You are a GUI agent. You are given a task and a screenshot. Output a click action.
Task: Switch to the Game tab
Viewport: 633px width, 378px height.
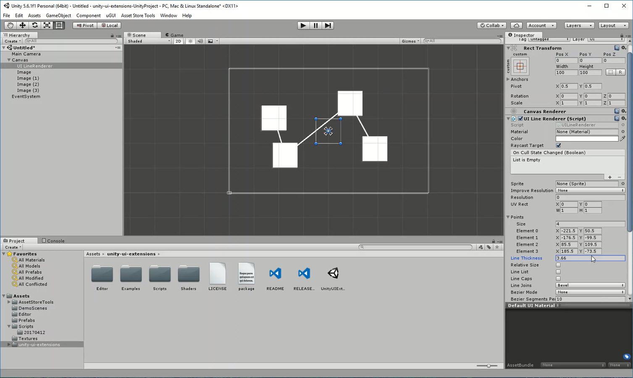point(174,35)
